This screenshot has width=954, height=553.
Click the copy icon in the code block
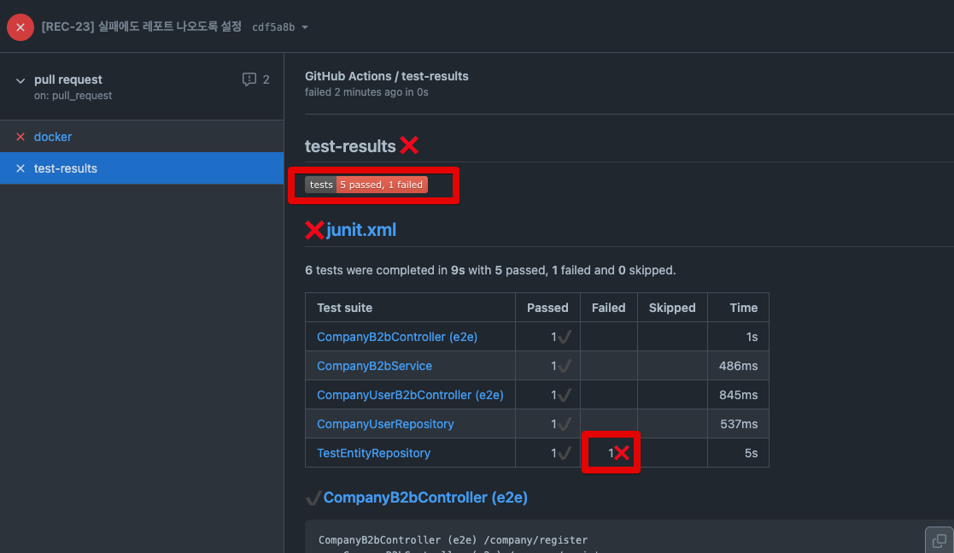[939, 540]
